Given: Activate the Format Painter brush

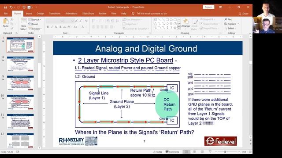Looking at the screenshot, I should click(x=12, y=28).
